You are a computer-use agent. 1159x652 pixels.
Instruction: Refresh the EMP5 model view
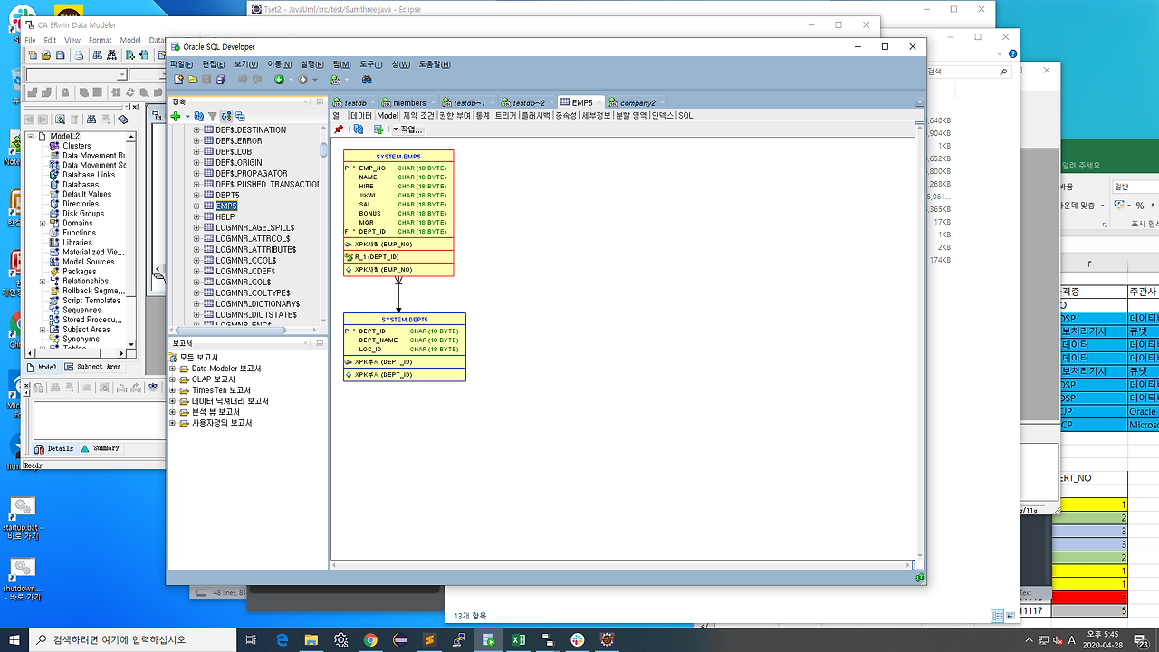click(359, 129)
